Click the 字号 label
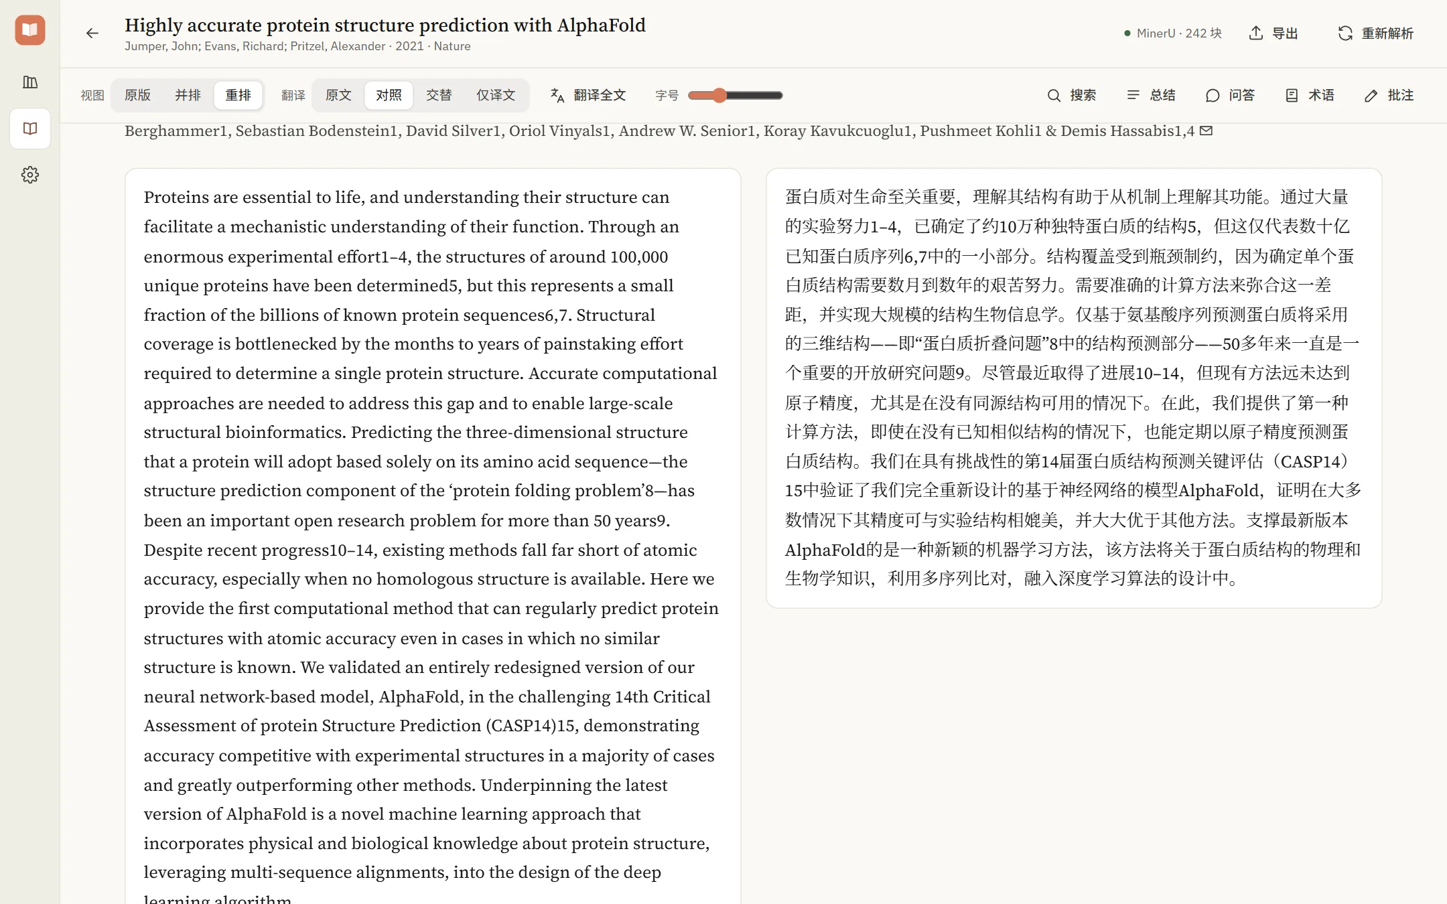This screenshot has height=904, width=1447. click(x=667, y=95)
